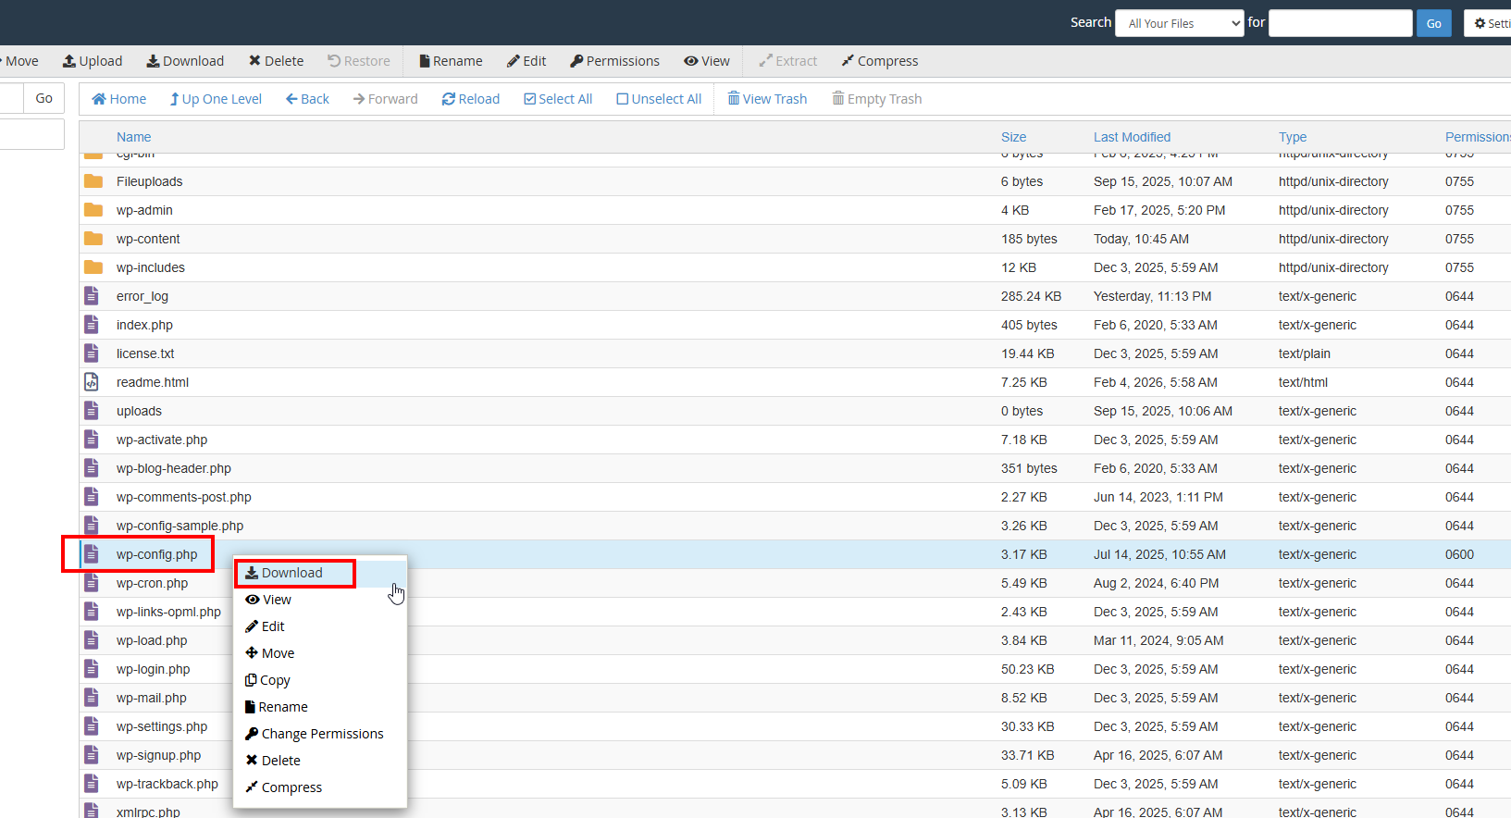Screen dimensions: 1511x818
Task: Click the blue search Go button
Action: click(x=1433, y=23)
